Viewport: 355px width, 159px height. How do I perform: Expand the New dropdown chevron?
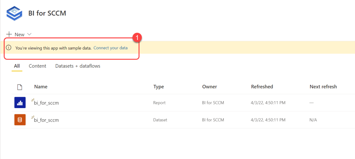click(x=29, y=34)
